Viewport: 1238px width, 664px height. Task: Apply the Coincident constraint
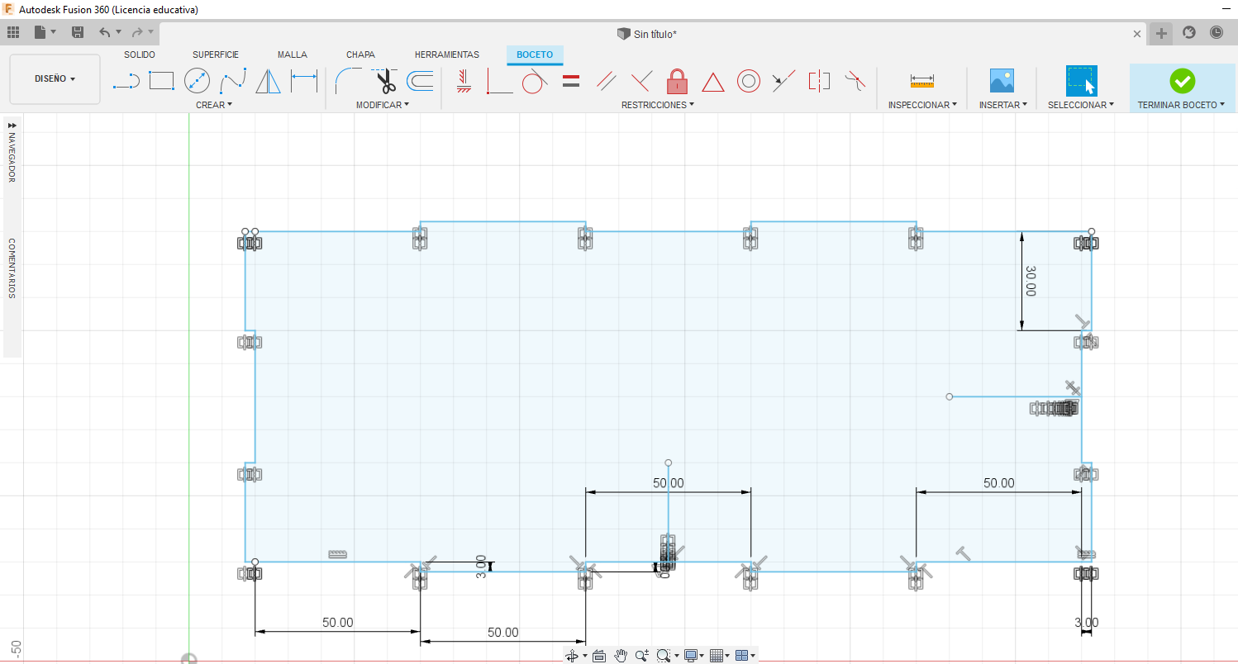tap(499, 81)
